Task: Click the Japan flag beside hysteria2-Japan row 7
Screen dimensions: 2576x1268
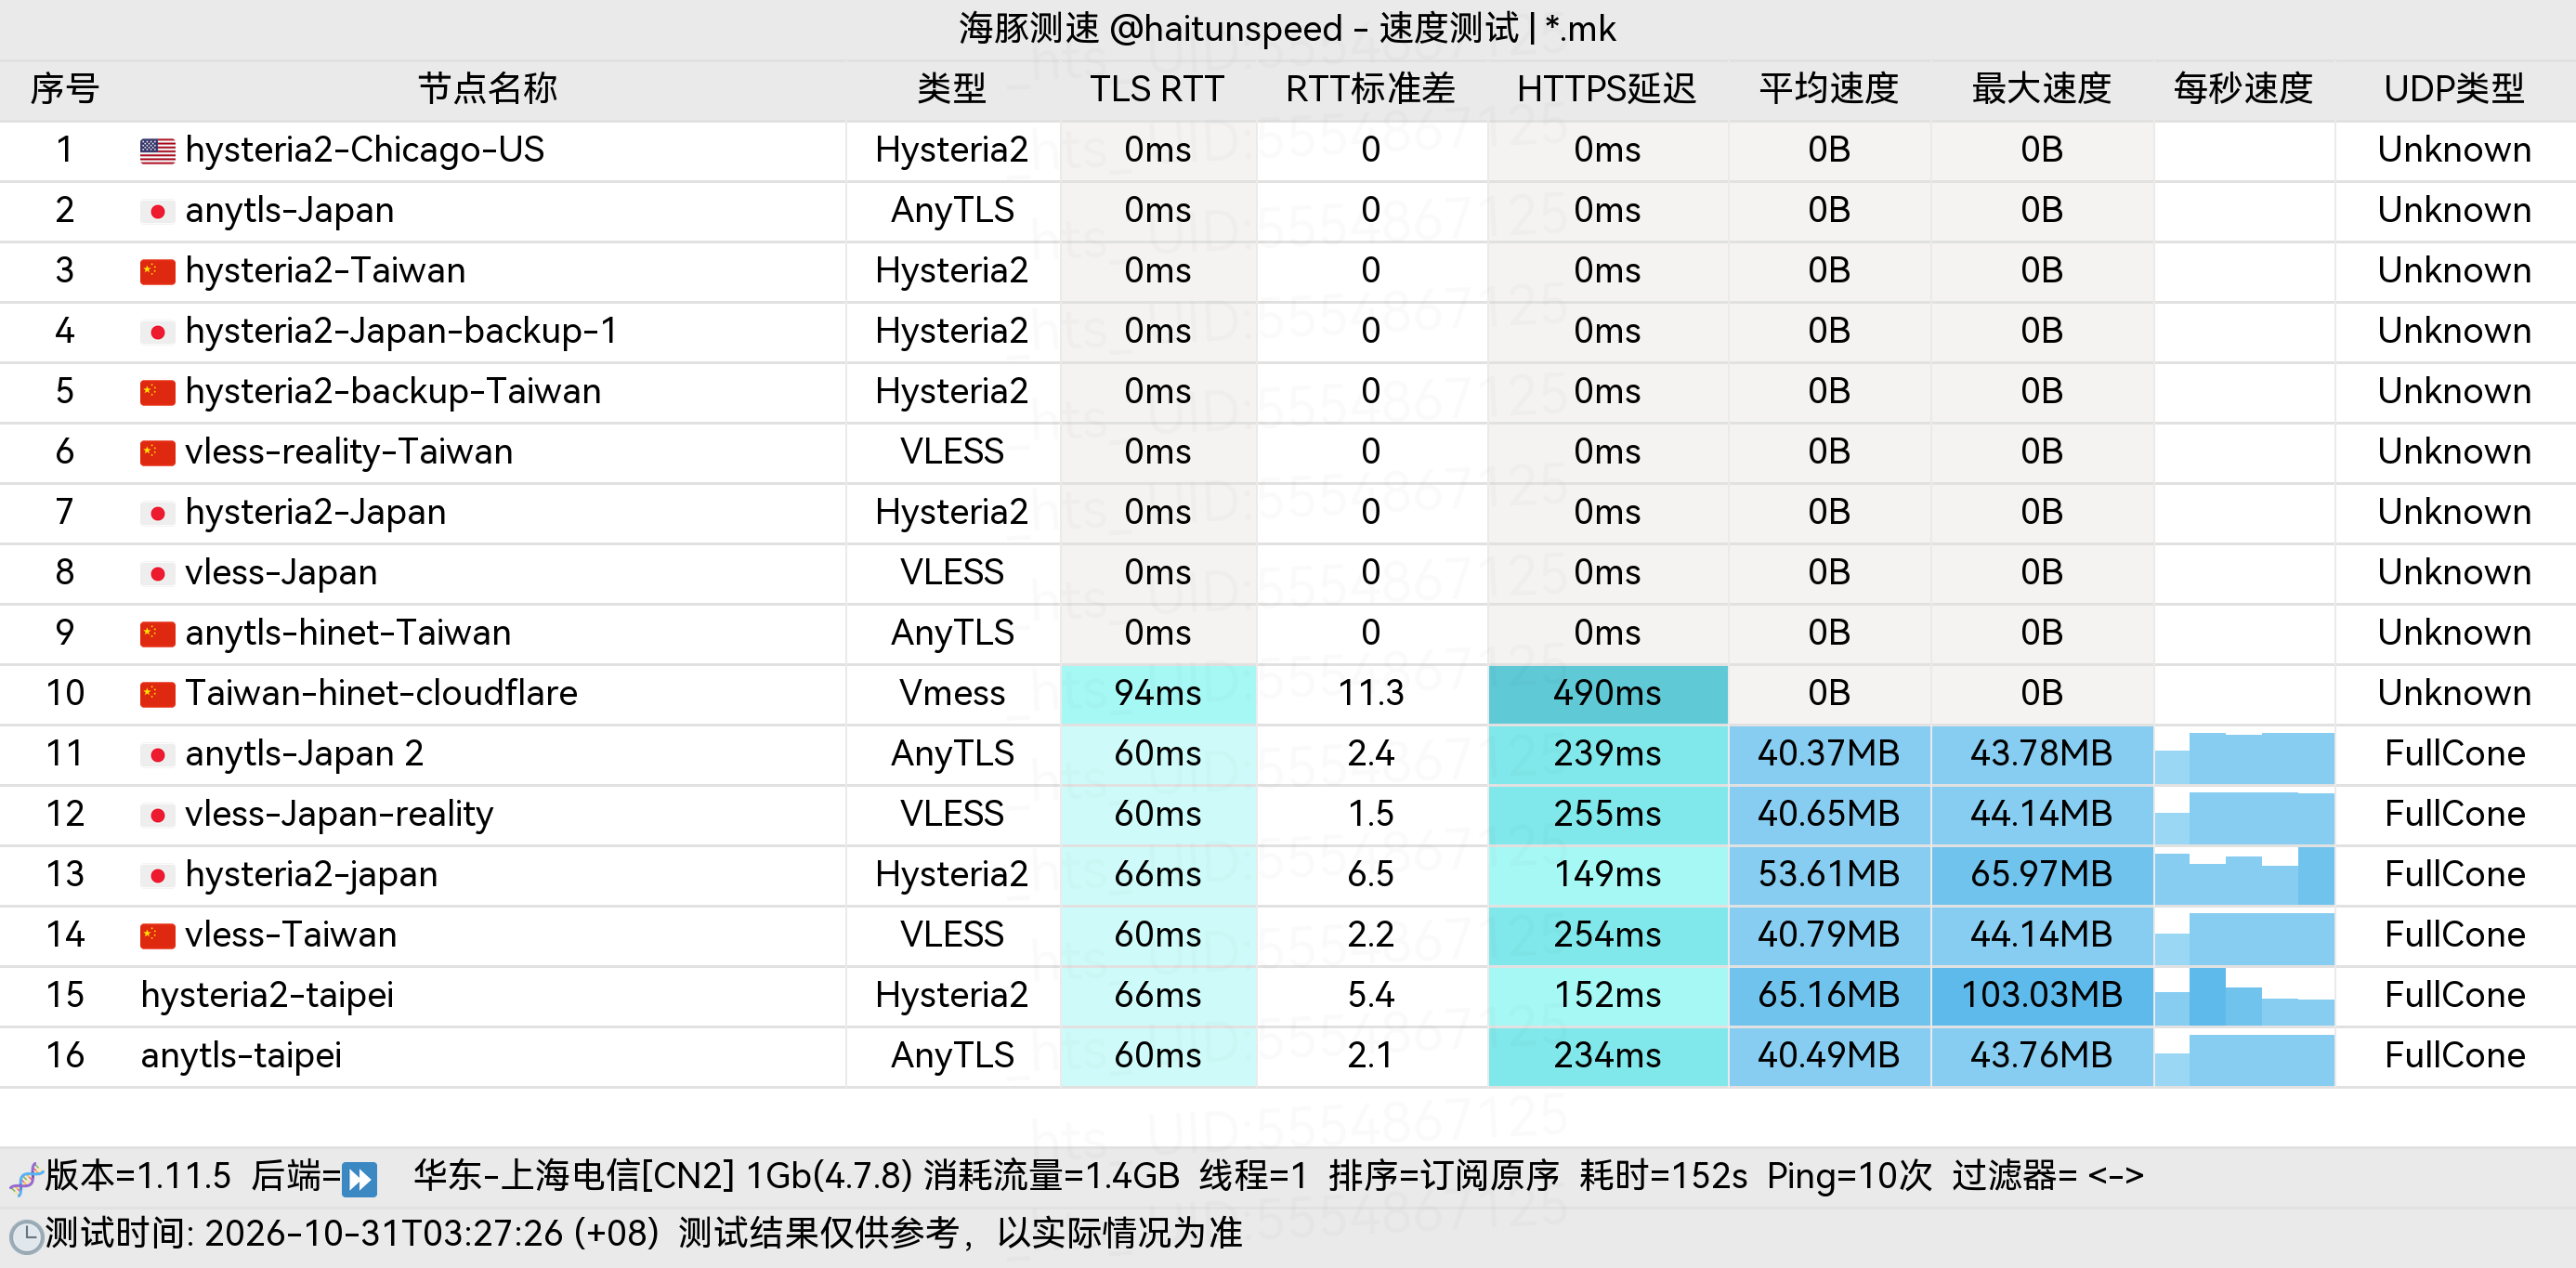Action: (x=157, y=513)
